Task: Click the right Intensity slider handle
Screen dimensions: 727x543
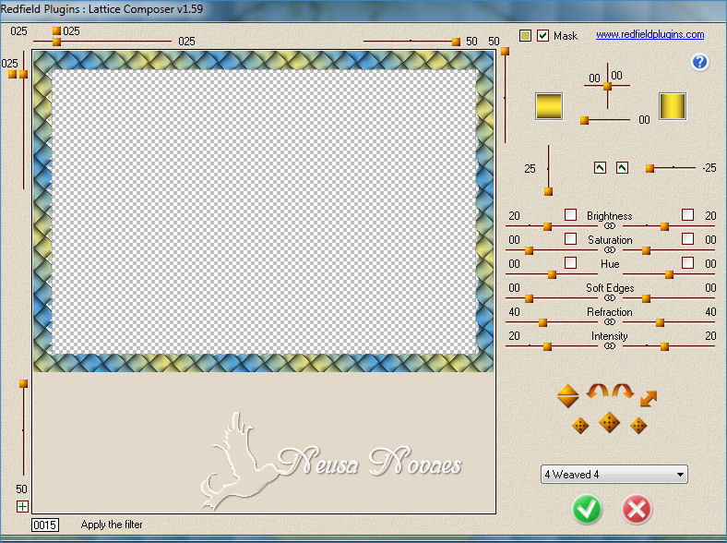Action: coord(664,346)
